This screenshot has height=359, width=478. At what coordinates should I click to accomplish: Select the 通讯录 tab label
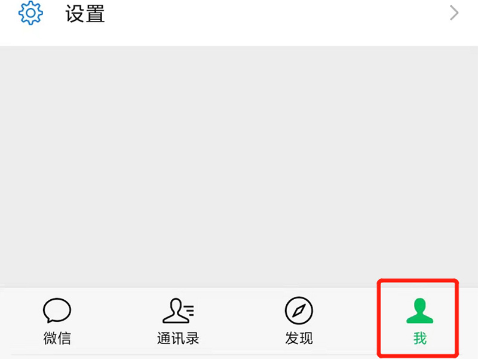[x=178, y=338]
